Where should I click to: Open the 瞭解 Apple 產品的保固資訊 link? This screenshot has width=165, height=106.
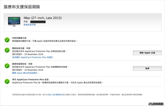tap(25, 73)
